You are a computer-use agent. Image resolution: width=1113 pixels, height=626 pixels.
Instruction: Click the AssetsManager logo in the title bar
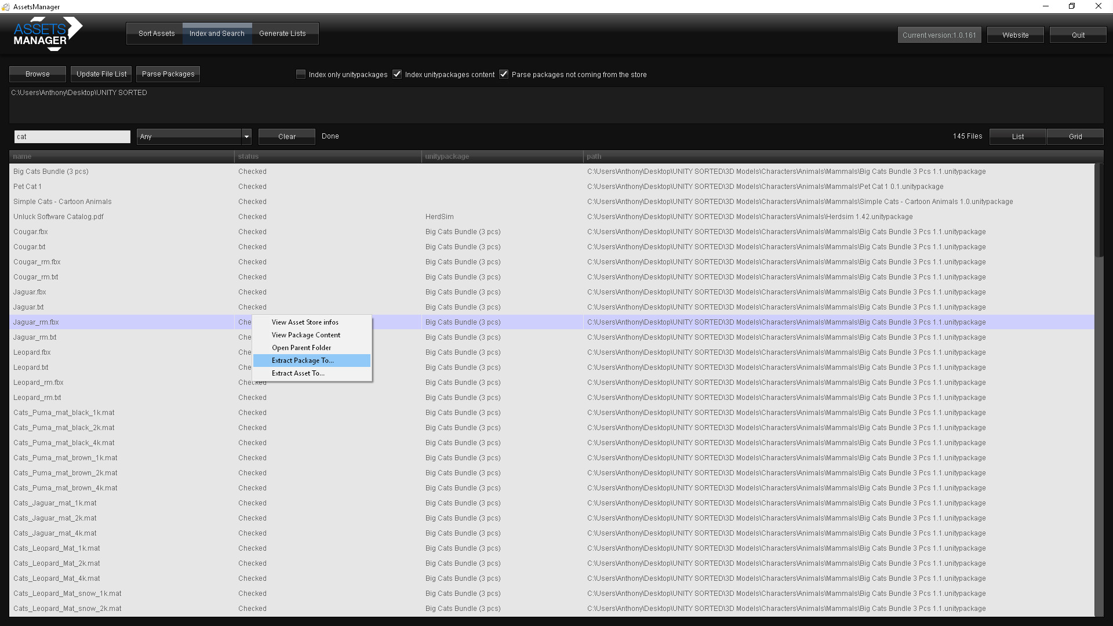point(6,6)
